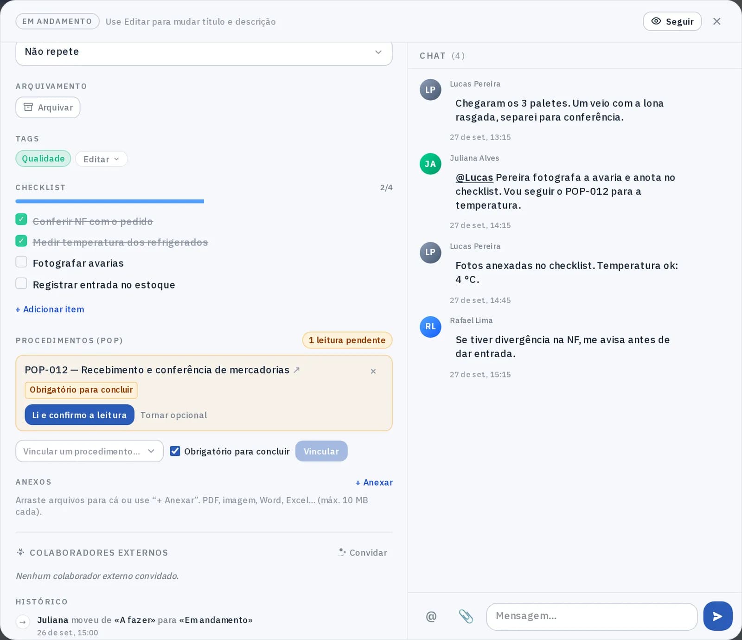Click the Qualidade tag chip
The height and width of the screenshot is (640, 742).
43,159
